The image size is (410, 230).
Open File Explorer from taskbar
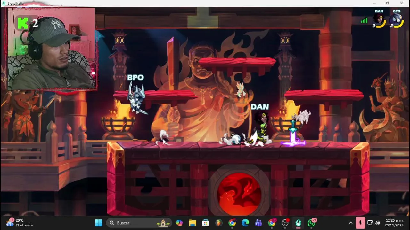point(192,223)
